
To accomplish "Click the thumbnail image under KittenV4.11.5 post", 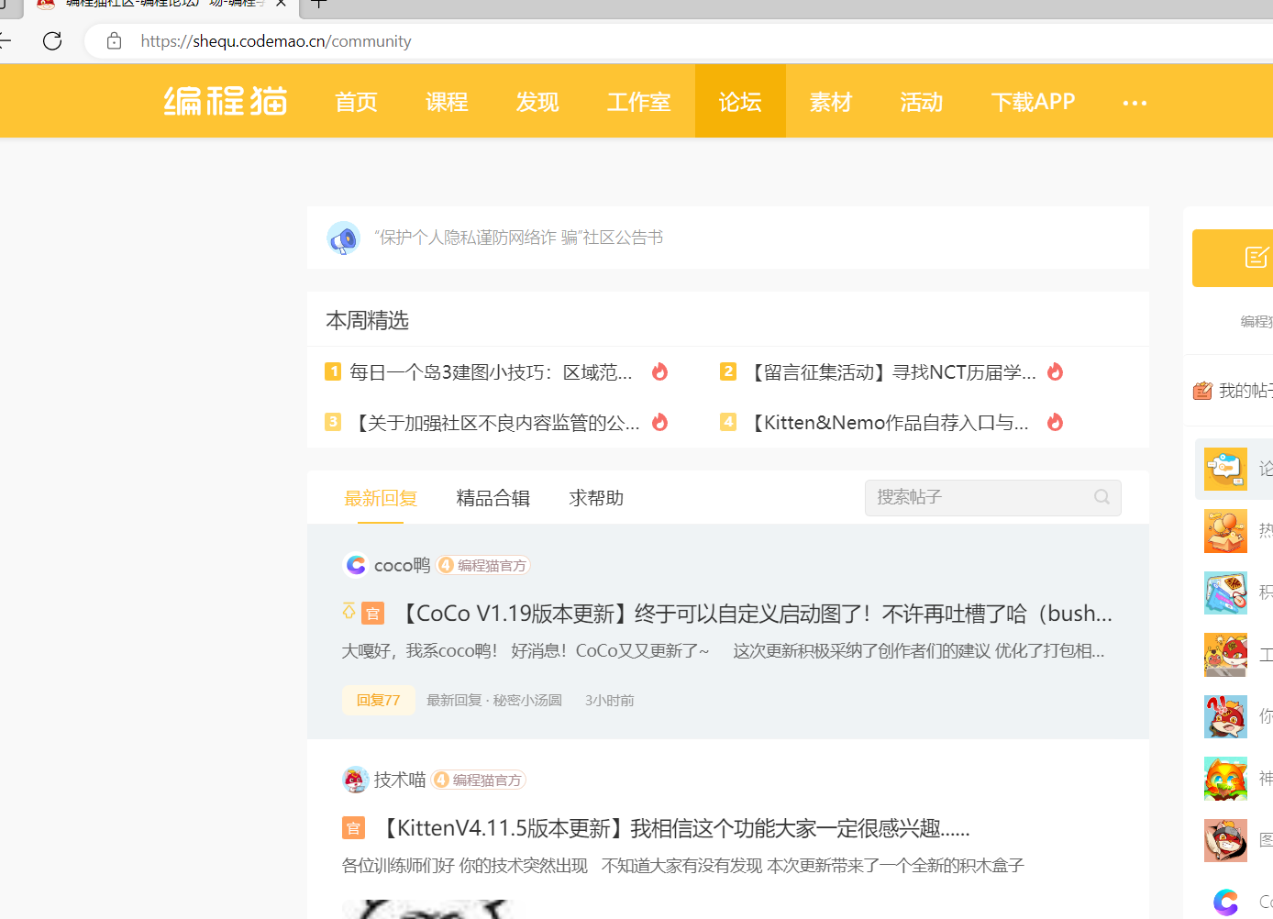I will pos(433,909).
